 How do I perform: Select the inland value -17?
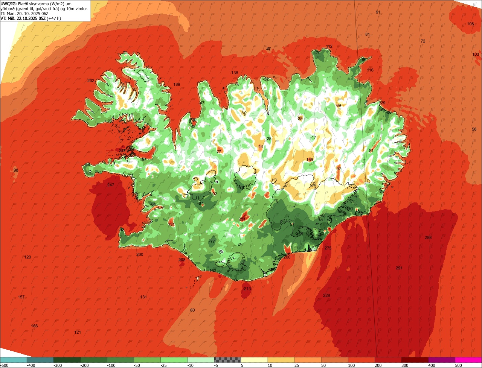[x=313, y=137]
